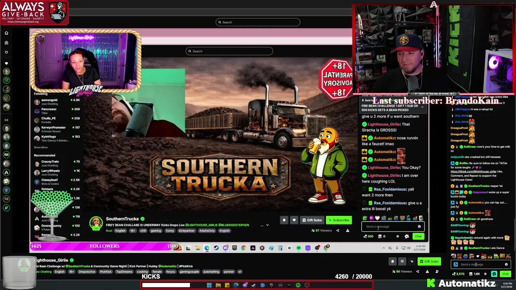Image resolution: width=516 pixels, height=290 pixels.
Task: Click notification bell on SouthernTrucka channel
Action: [284, 220]
